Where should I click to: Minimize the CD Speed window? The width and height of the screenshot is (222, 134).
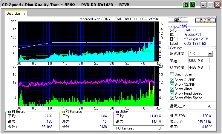[x=203, y=5]
